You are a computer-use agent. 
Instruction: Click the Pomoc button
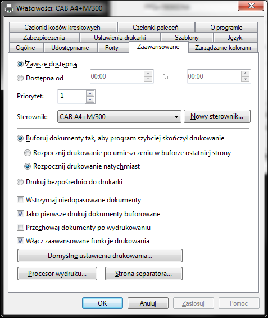[x=239, y=303]
